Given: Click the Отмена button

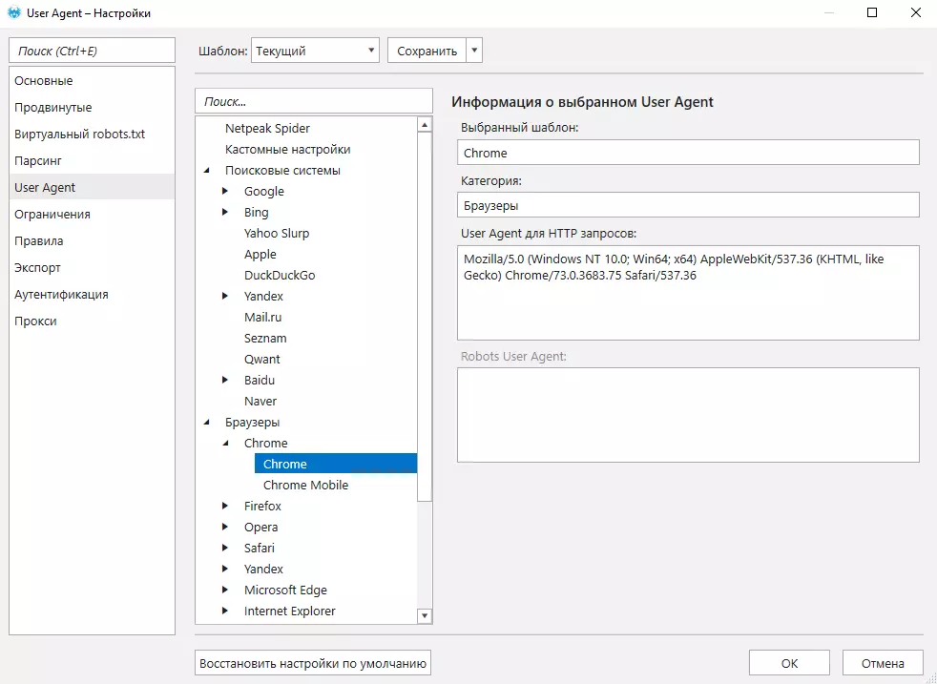Looking at the screenshot, I should point(883,663).
